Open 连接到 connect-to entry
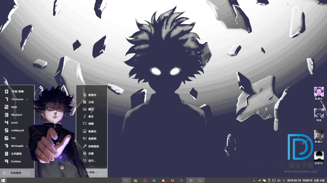 92,138
